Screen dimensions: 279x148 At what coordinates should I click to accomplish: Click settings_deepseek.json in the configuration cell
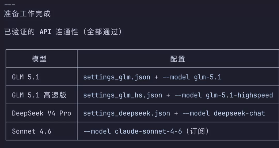click(127, 113)
